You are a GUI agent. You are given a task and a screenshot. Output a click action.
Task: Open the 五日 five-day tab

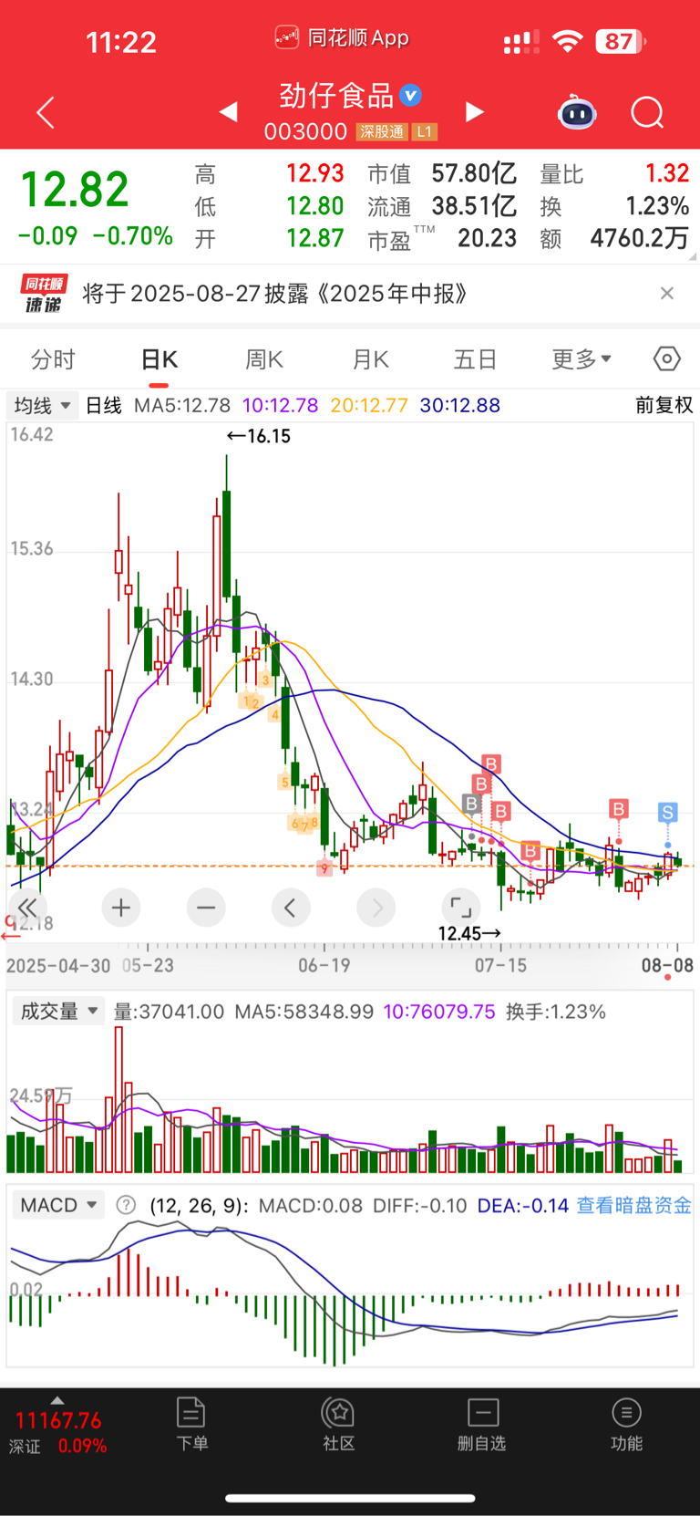click(x=475, y=359)
